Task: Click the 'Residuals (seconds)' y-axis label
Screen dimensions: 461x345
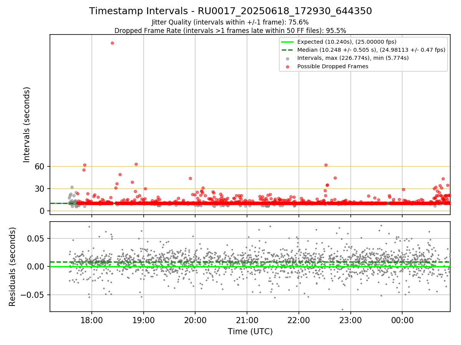Action: pyautogui.click(x=12, y=266)
